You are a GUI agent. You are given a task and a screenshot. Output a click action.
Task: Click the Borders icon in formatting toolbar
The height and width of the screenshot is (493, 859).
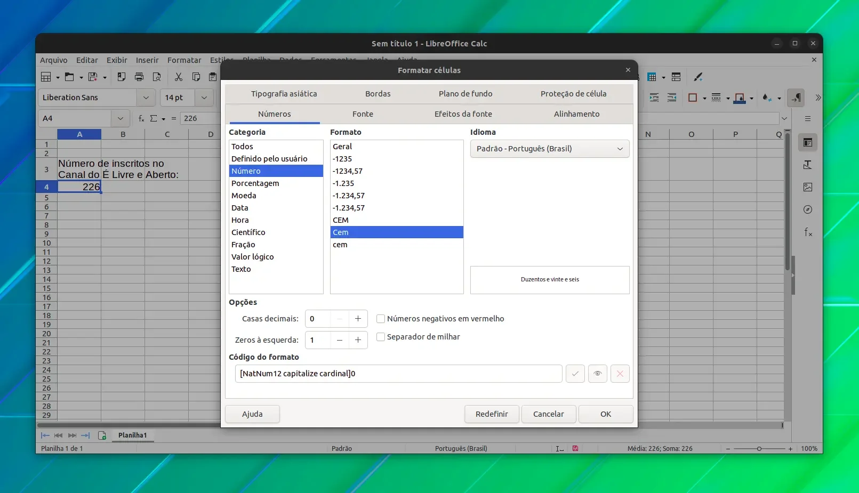click(693, 98)
